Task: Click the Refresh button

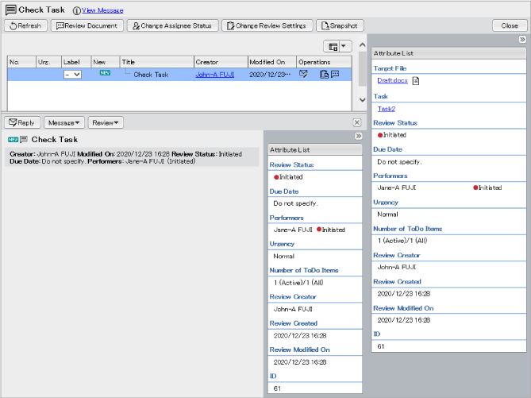Action: 25,25
